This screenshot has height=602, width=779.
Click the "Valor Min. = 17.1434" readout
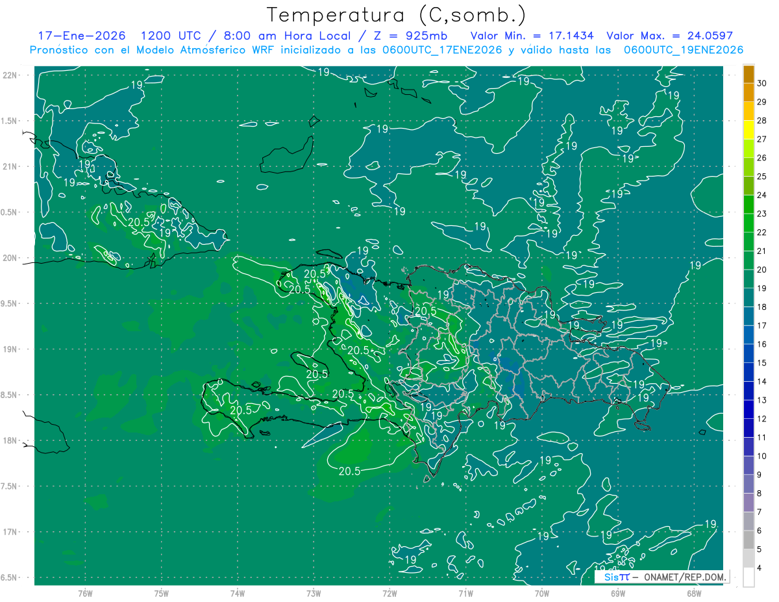click(532, 36)
